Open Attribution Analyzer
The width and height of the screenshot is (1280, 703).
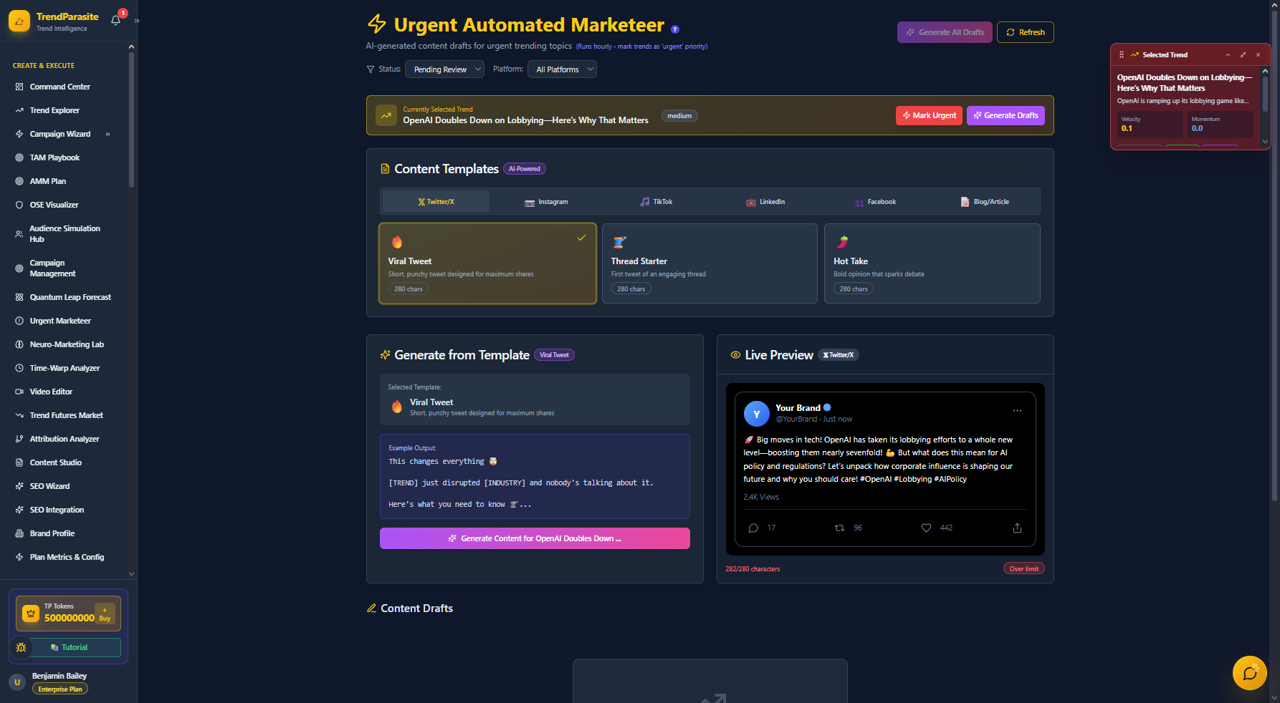tap(63, 439)
